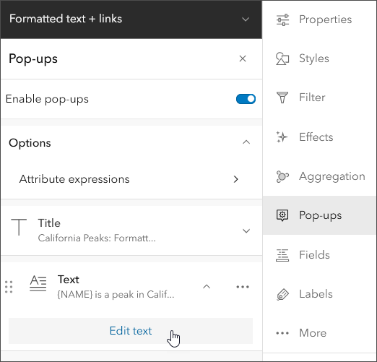Switch to Effects pane
Viewport: 377px width, 362px height.
tap(318, 137)
